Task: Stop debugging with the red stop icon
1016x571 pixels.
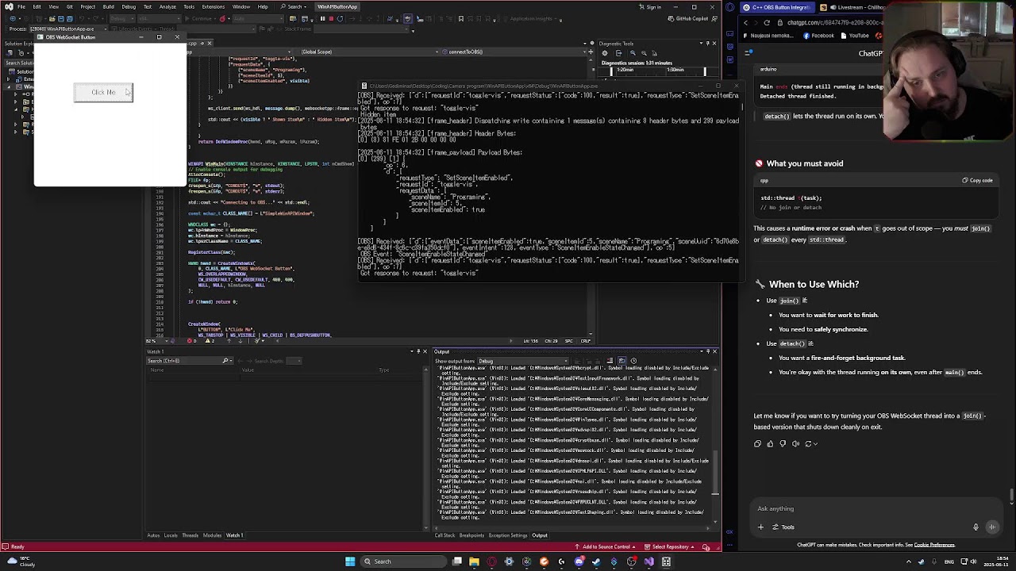Action: [332, 18]
